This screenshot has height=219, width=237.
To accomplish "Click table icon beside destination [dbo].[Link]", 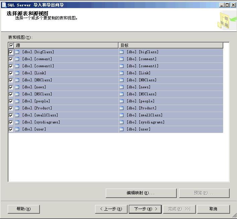I will tap(122, 73).
